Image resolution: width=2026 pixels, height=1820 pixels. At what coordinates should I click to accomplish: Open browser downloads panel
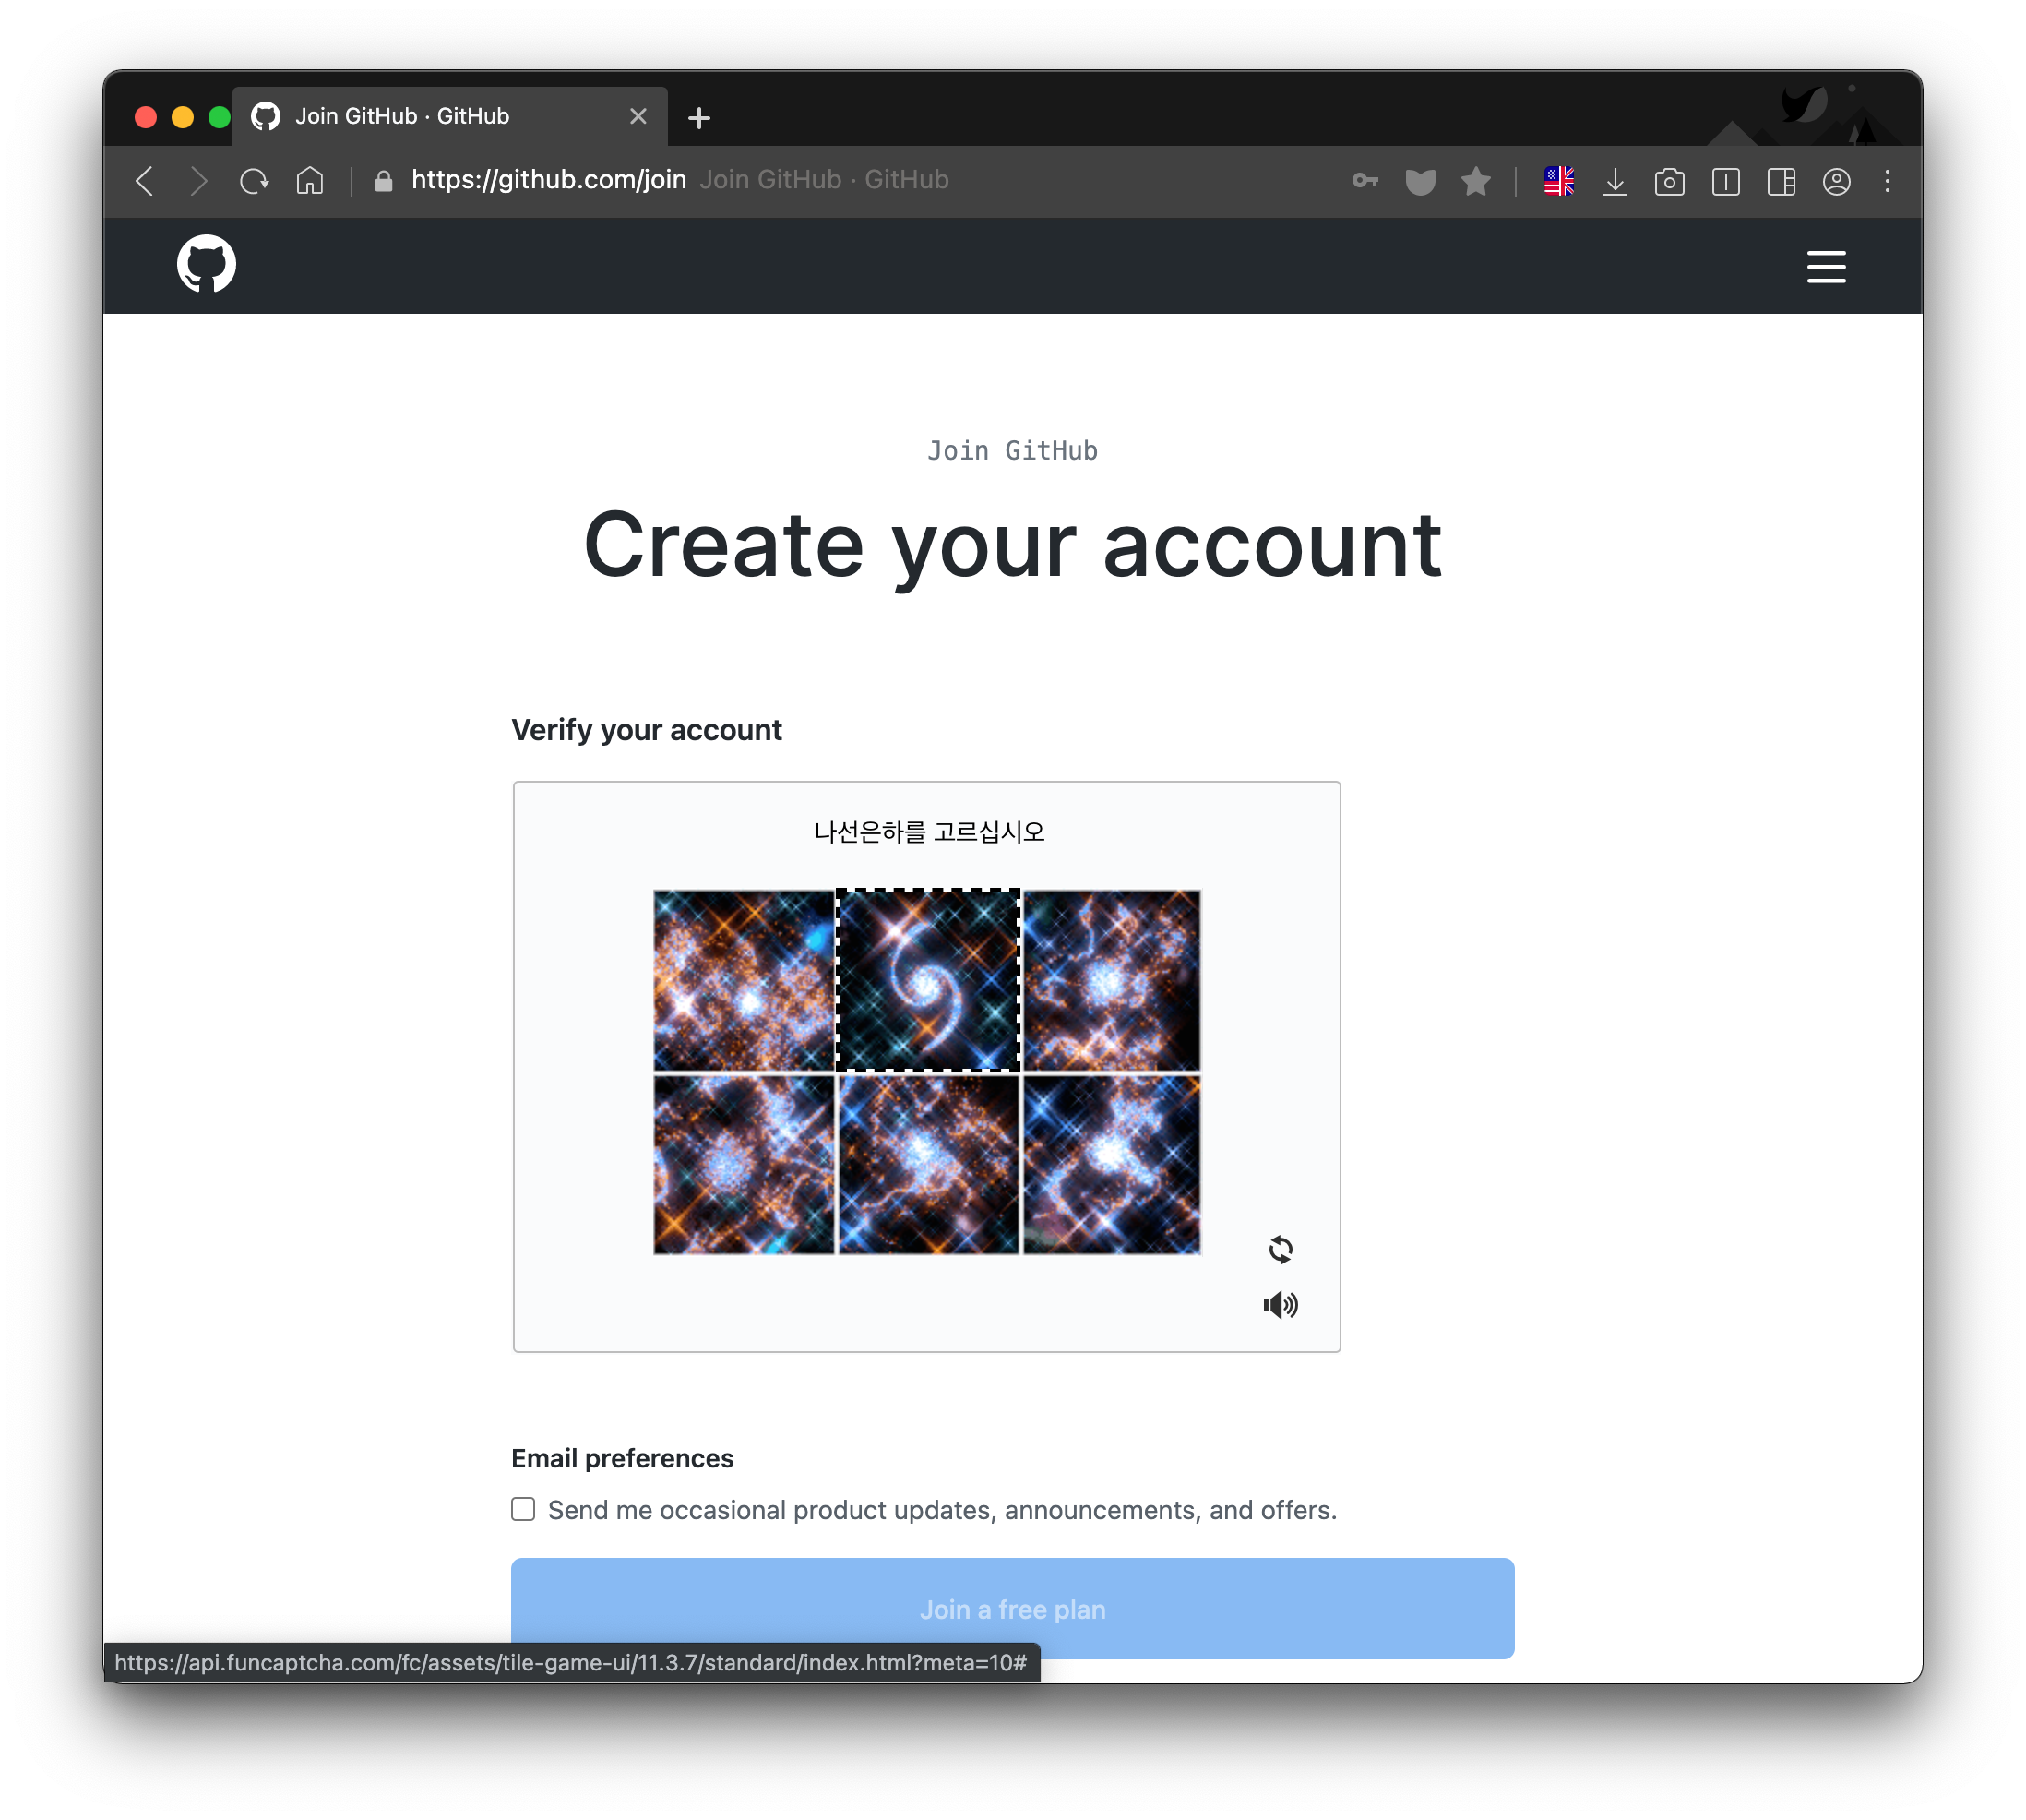tap(1615, 181)
